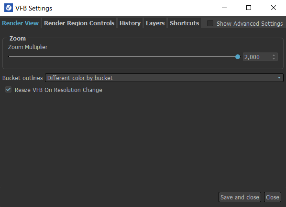The image size is (286, 207).
Task: Click the middle of Zoom Multiplier slider track
Action: (123, 57)
